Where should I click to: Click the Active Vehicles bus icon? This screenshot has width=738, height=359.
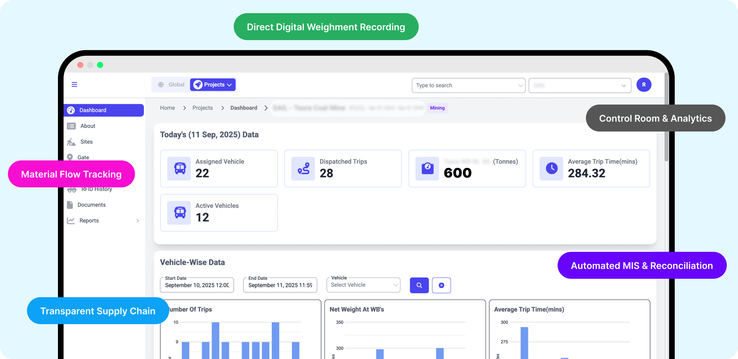click(x=179, y=213)
